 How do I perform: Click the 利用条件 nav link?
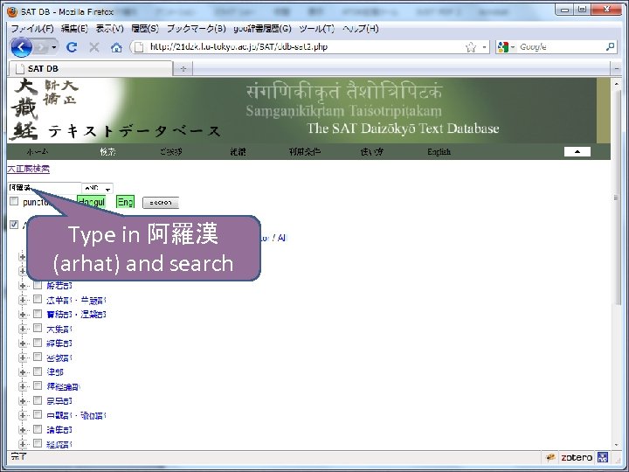[x=305, y=152]
